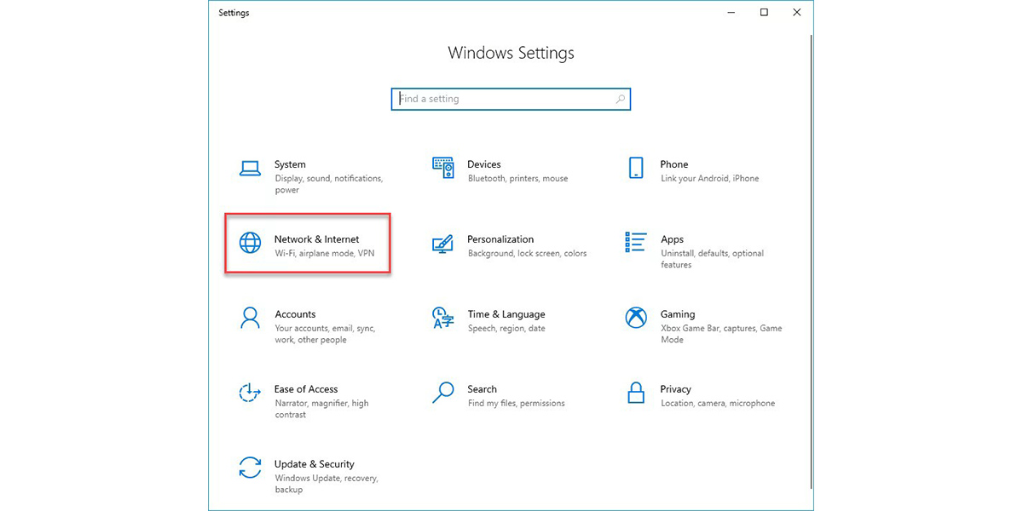The image size is (1023, 511).
Task: Click 'Link your Android, iPhone' text
Action: click(x=709, y=179)
